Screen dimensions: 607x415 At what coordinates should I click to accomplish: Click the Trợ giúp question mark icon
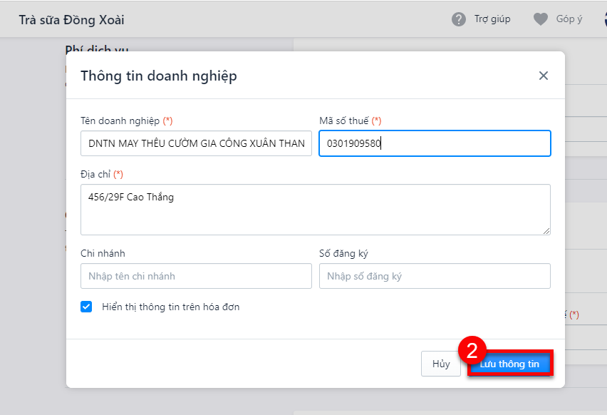click(x=459, y=19)
